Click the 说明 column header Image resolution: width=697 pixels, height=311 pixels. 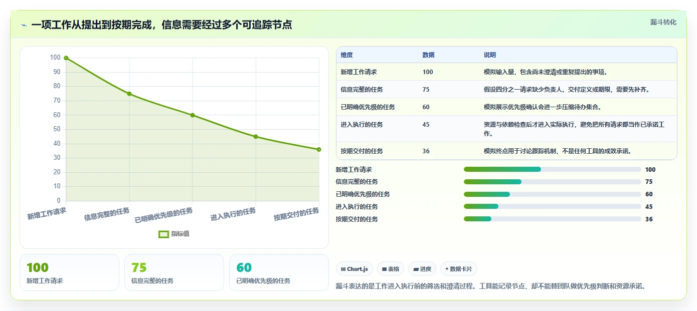[489, 55]
